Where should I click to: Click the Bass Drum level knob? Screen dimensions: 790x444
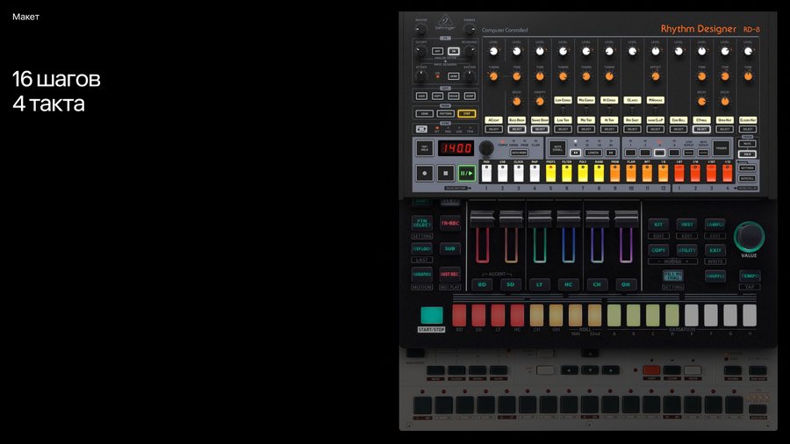pyautogui.click(x=516, y=52)
